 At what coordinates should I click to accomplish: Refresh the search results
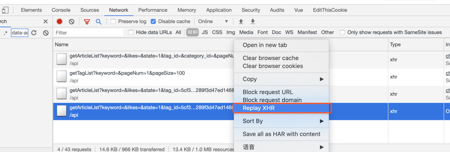[x=34, y=33]
